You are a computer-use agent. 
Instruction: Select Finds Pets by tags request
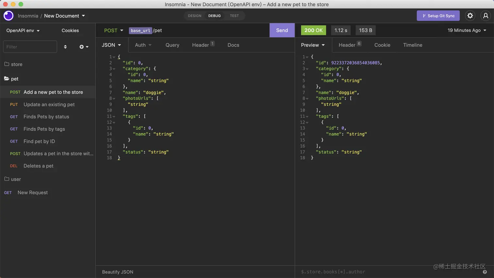pyautogui.click(x=48, y=129)
